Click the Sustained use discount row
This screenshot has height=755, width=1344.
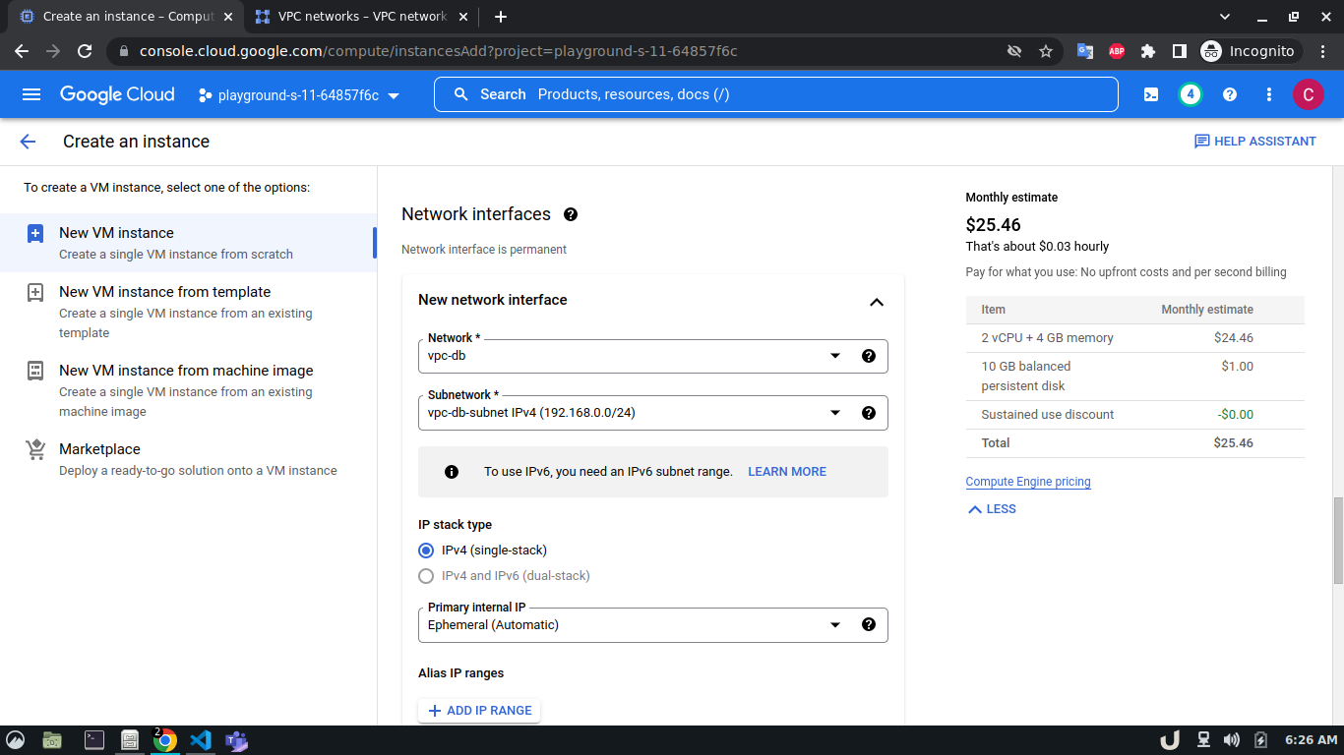pos(1135,415)
